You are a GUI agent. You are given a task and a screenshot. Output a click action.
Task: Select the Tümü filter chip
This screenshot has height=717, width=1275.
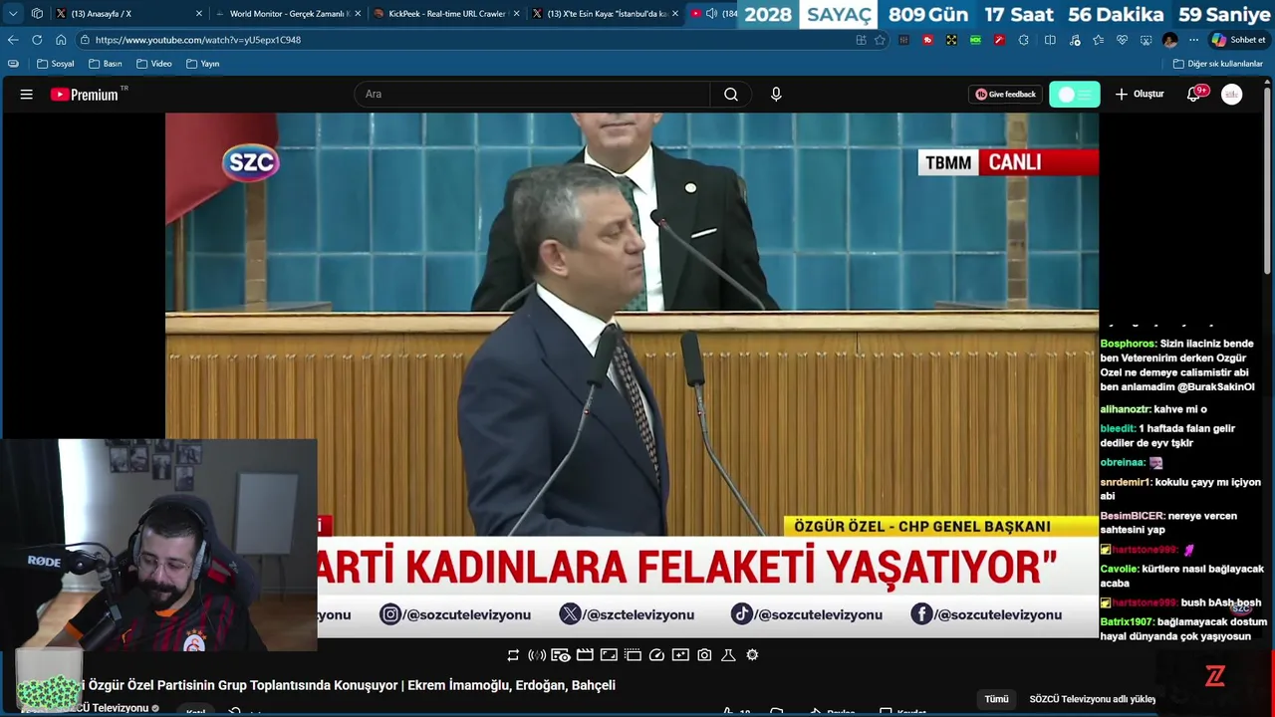click(996, 699)
